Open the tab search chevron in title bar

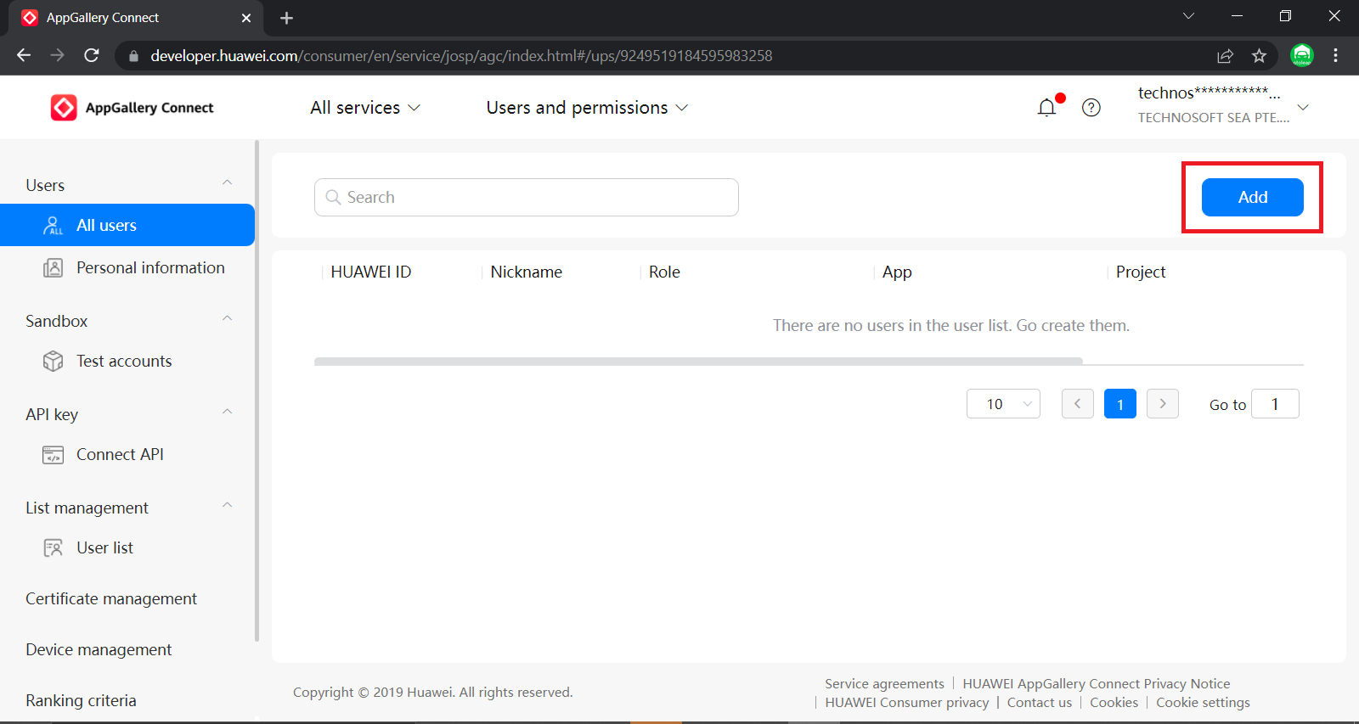click(1188, 16)
